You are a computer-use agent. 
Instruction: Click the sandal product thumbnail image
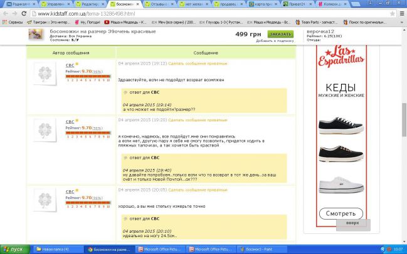coord(35,35)
